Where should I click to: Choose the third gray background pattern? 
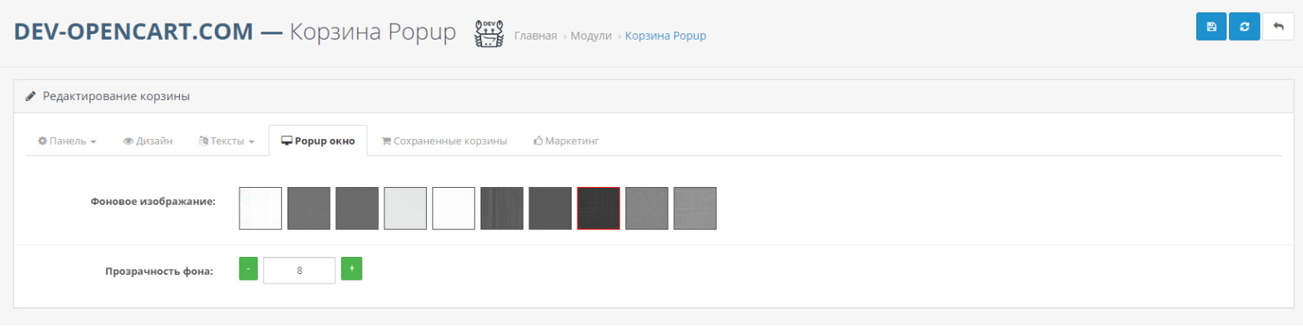[x=357, y=208]
